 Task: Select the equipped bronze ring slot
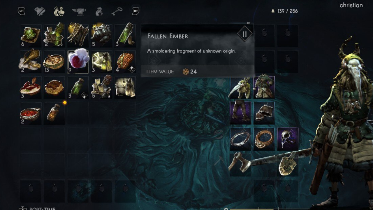264,139
